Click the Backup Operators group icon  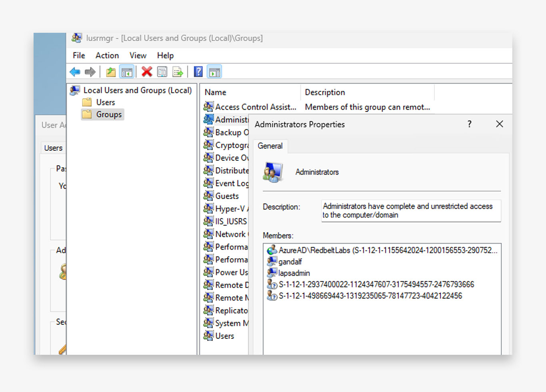[x=208, y=132]
